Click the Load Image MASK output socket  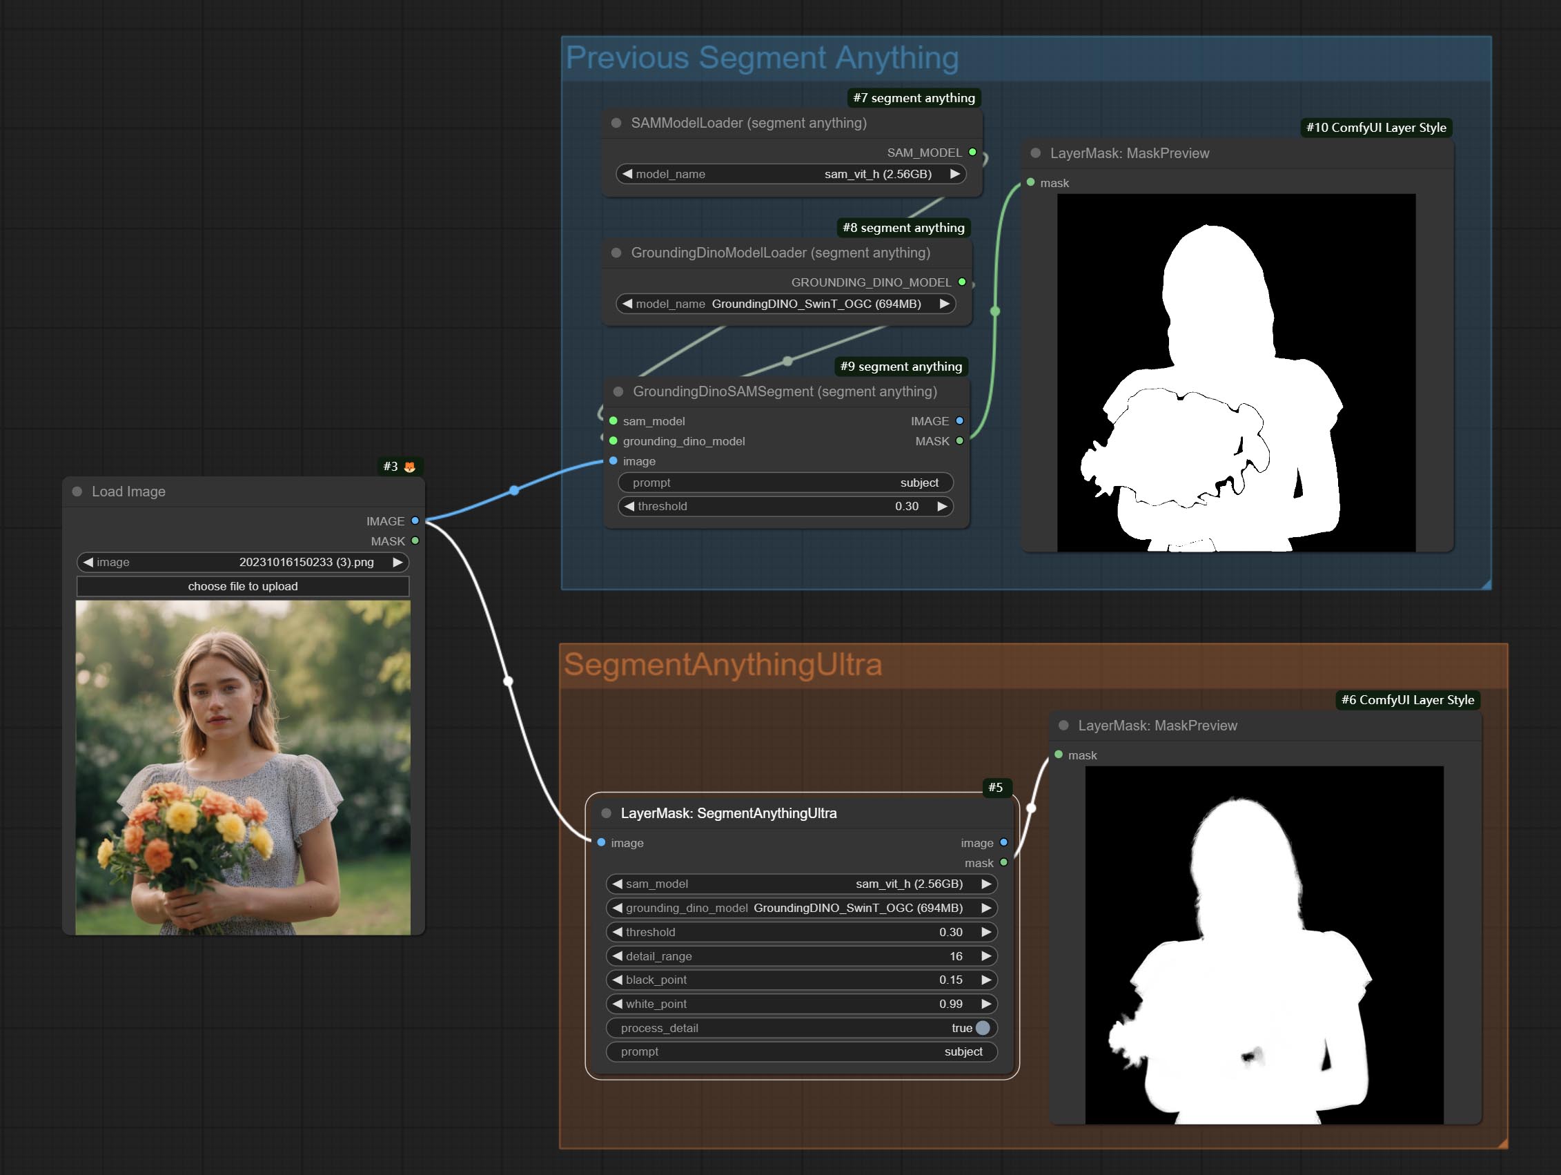(415, 541)
